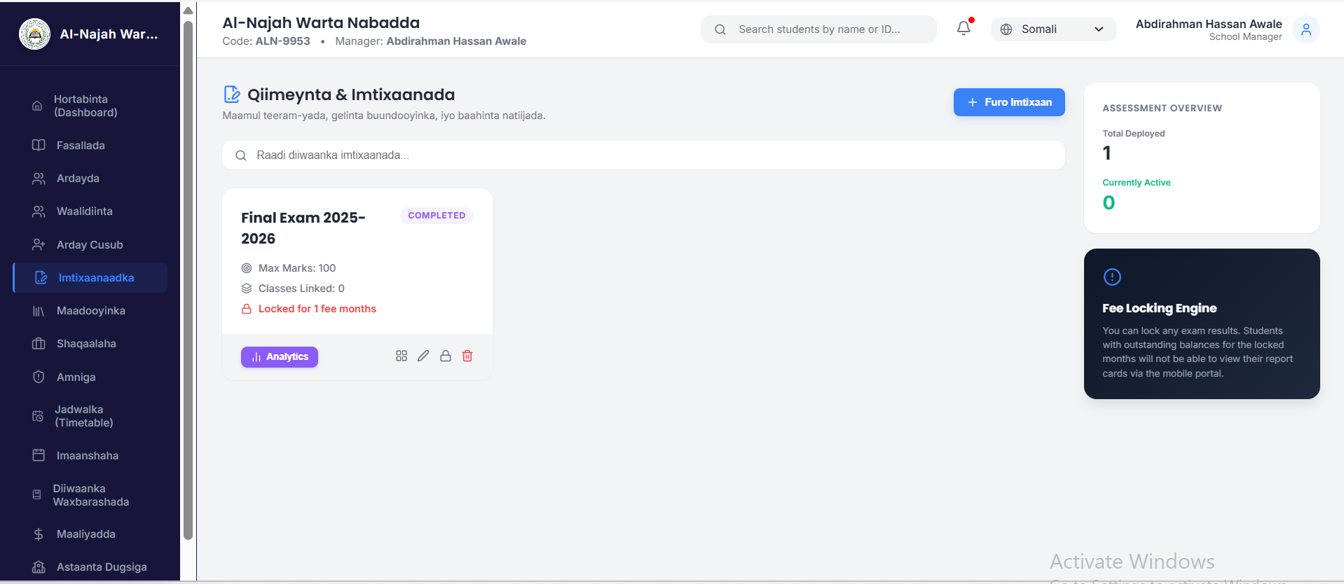Go to Fasallada in the sidebar
This screenshot has width=1344, height=584.
(90, 146)
